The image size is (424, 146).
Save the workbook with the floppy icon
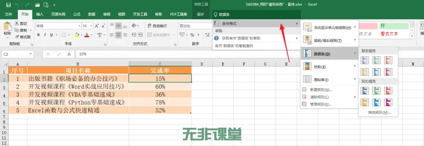point(8,5)
